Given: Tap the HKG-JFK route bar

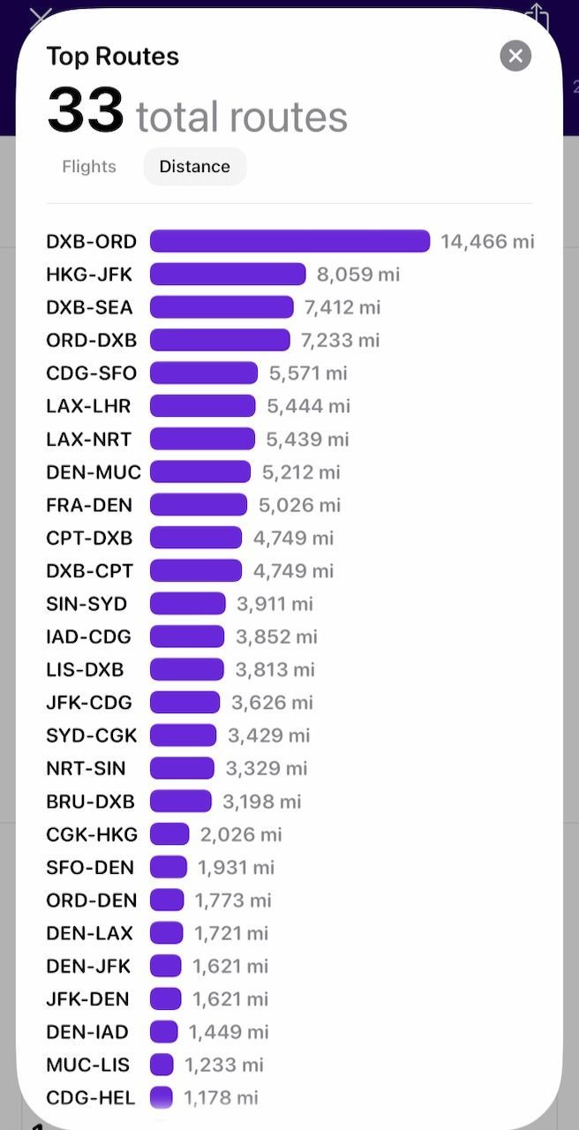Looking at the screenshot, I should (x=228, y=275).
